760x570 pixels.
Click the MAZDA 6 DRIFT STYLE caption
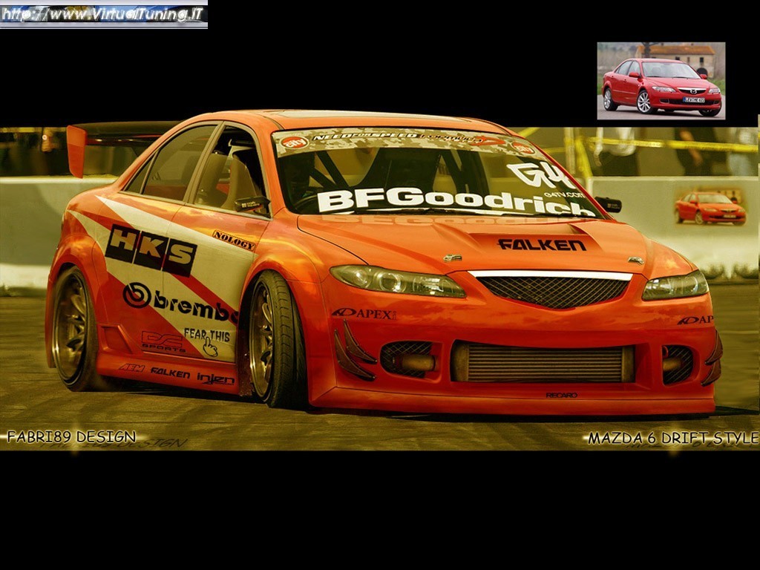pos(673,438)
